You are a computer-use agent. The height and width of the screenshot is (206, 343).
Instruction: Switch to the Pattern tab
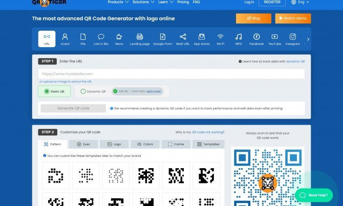pos(53,144)
